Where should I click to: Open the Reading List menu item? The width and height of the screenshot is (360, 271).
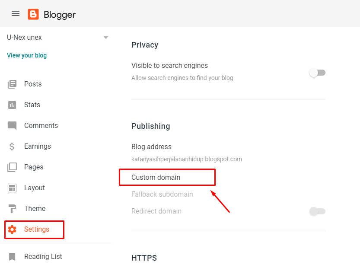[43, 257]
